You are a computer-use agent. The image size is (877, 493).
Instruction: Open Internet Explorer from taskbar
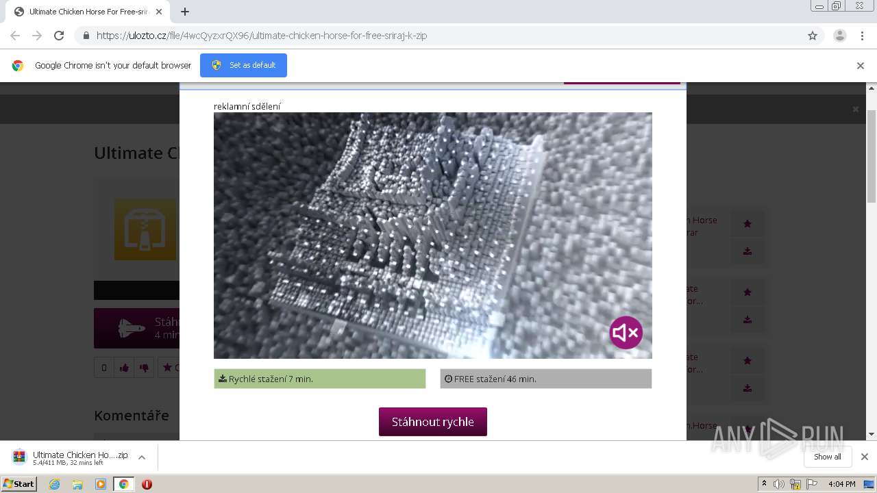(x=55, y=484)
